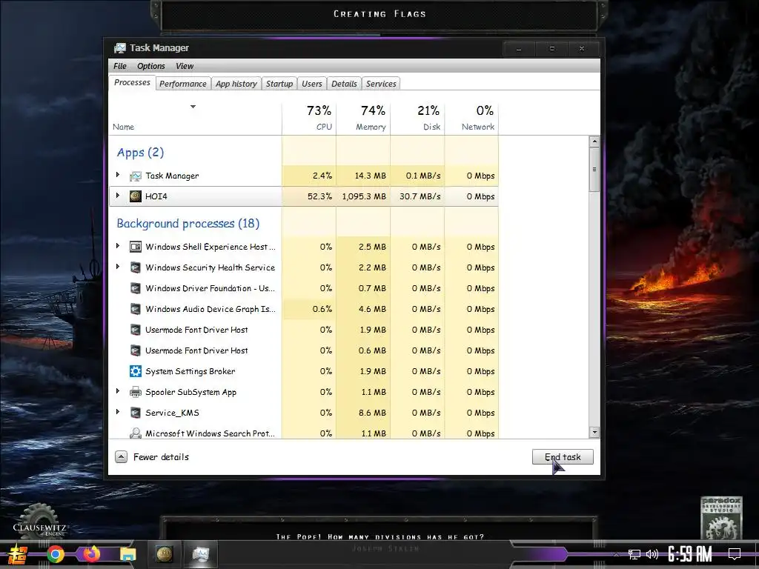Click the Task Manager process icon
The height and width of the screenshot is (569, 759).
pyautogui.click(x=136, y=176)
